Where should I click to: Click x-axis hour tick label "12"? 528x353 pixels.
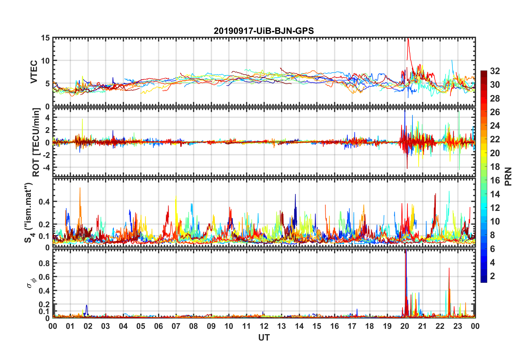(264, 326)
